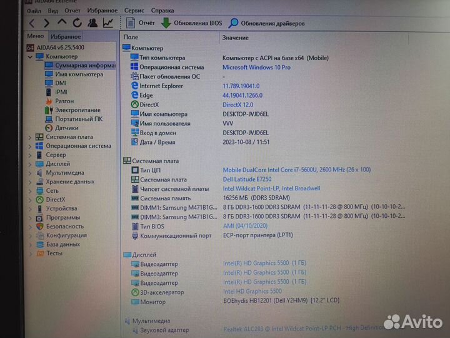Screen dimensions: 450x338
Task: Open the Dell Latitude E7250 link
Action: point(247,179)
